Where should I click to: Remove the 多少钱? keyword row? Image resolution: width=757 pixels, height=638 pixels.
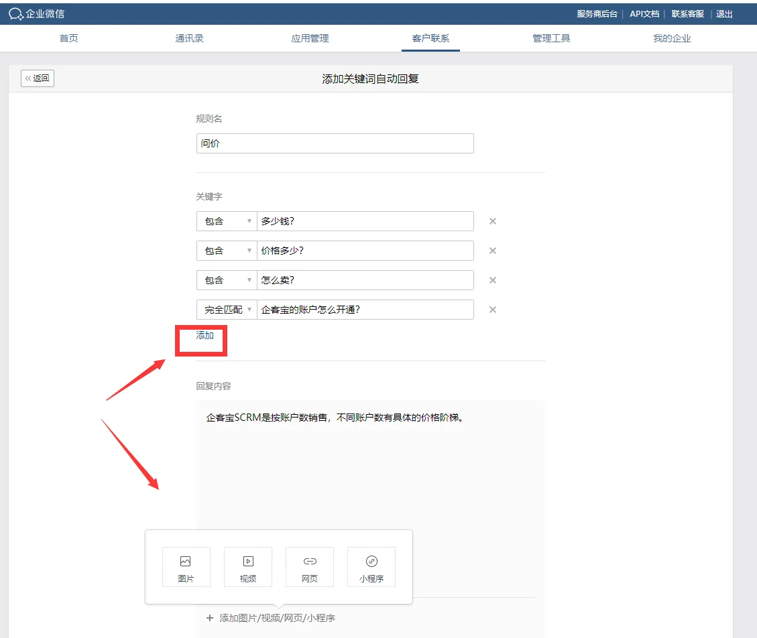pos(492,221)
